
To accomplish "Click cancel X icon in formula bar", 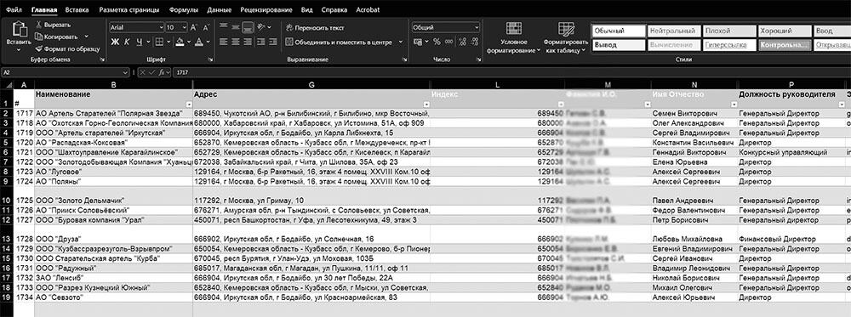I will (142, 72).
